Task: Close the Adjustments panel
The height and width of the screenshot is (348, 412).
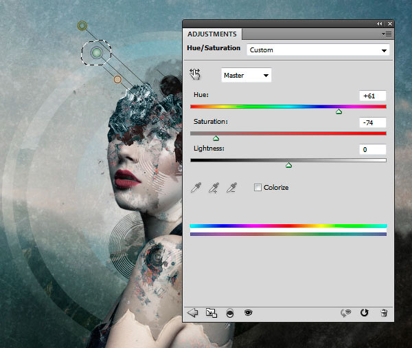Action: 390,23
